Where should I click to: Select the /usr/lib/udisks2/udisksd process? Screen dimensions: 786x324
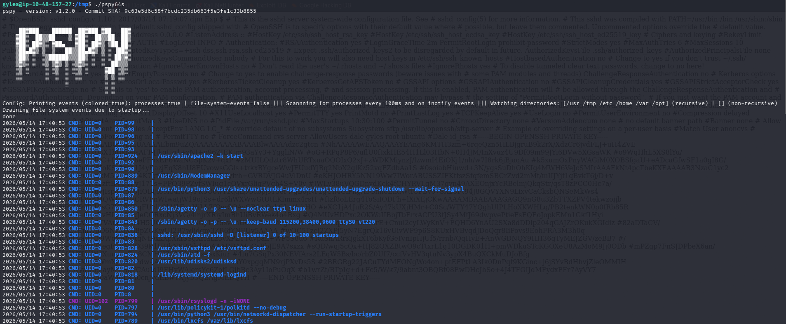pyautogui.click(x=197, y=262)
